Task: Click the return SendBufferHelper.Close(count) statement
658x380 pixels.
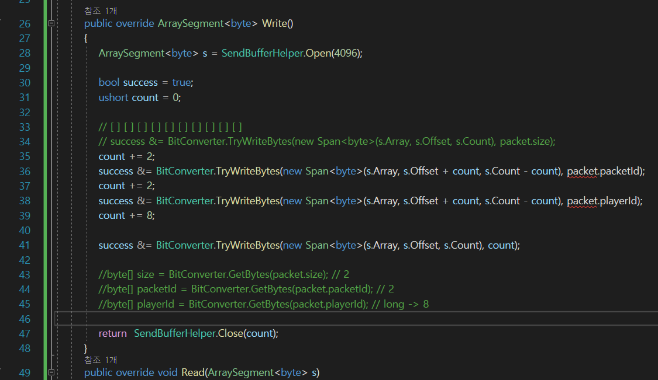Action: click(x=188, y=333)
